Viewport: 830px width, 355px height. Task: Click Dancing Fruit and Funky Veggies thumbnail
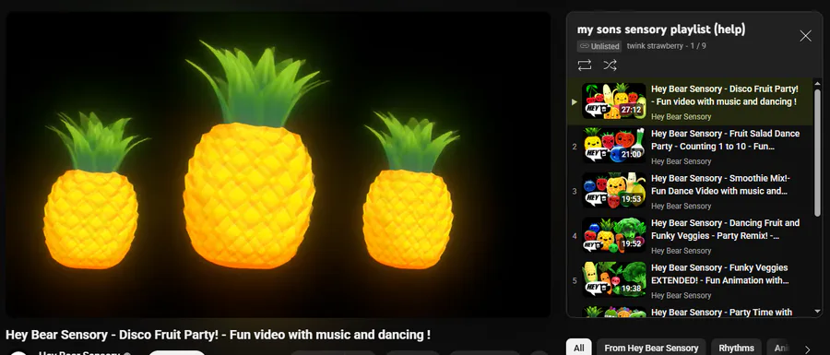point(614,235)
